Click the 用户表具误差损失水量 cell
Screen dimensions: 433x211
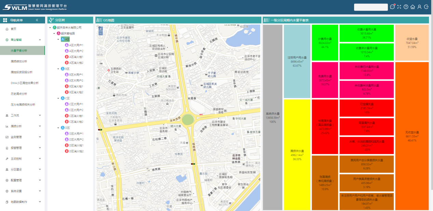(x=367, y=183)
